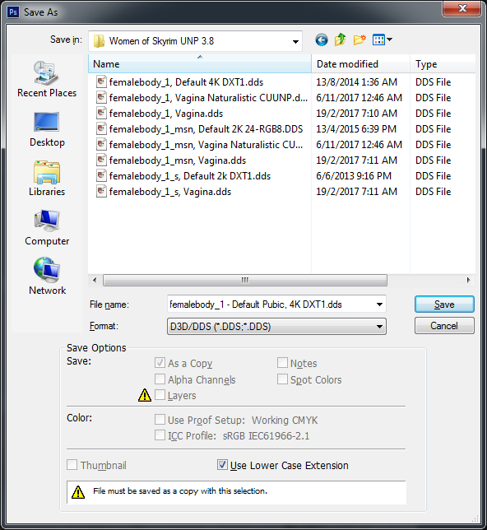Image resolution: width=487 pixels, height=530 pixels.
Task: Click the Save button
Action: coord(444,305)
